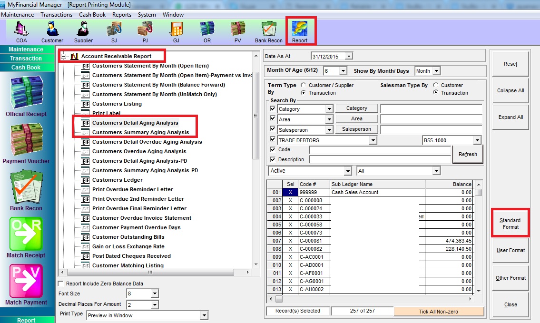540x323 pixels.
Task: Open the COA toolbar icon
Action: tap(21, 32)
